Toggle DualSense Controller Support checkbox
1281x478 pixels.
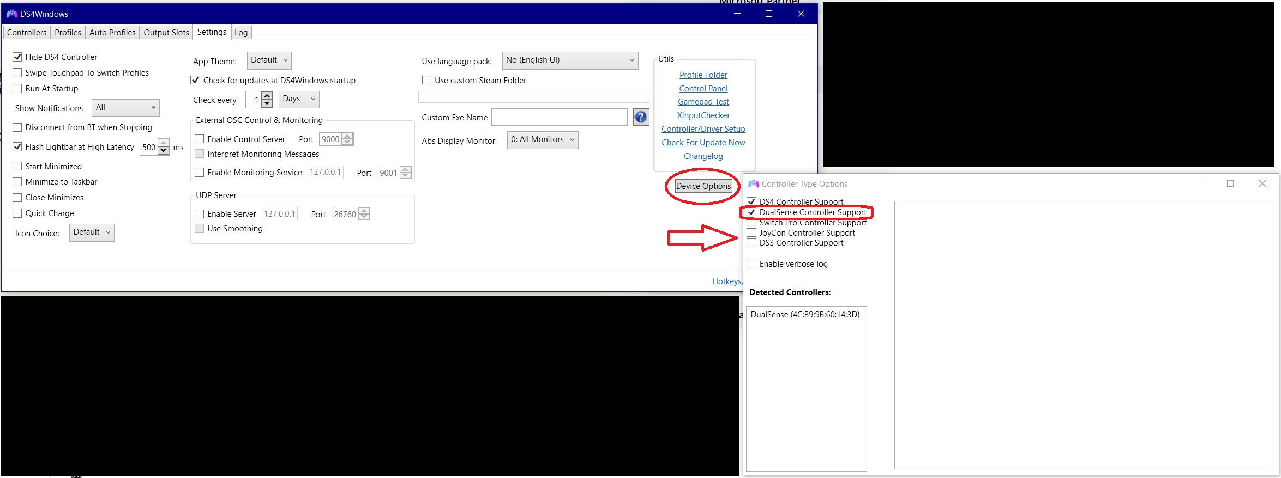pos(751,212)
